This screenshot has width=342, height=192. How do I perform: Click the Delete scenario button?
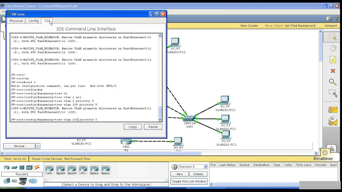click(198, 174)
